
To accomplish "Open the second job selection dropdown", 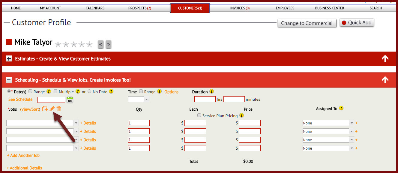I will [42, 131].
